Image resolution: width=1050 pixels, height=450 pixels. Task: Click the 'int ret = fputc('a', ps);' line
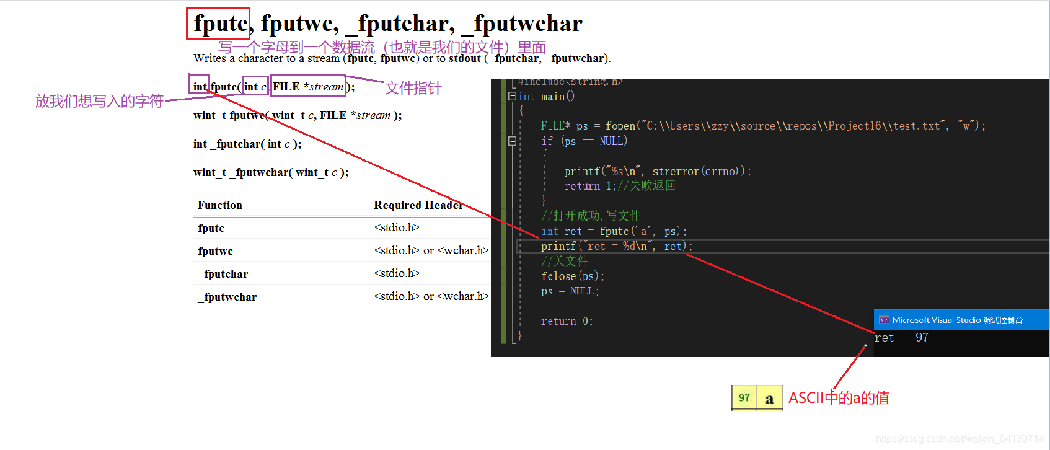pyautogui.click(x=614, y=231)
